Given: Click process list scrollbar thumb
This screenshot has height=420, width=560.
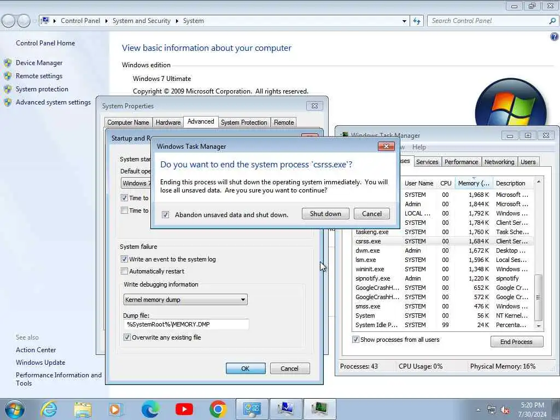Looking at the screenshot, I should point(538,297).
